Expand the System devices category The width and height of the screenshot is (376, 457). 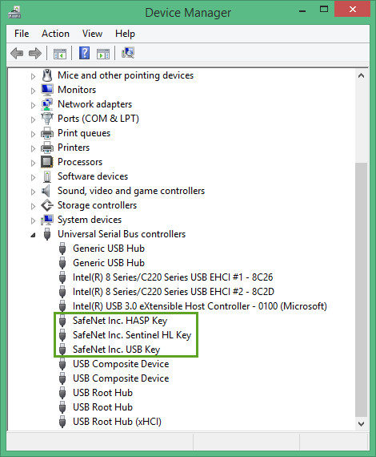pyautogui.click(x=33, y=220)
